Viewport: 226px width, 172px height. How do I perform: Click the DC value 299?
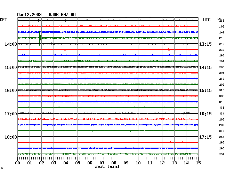pos(222,85)
